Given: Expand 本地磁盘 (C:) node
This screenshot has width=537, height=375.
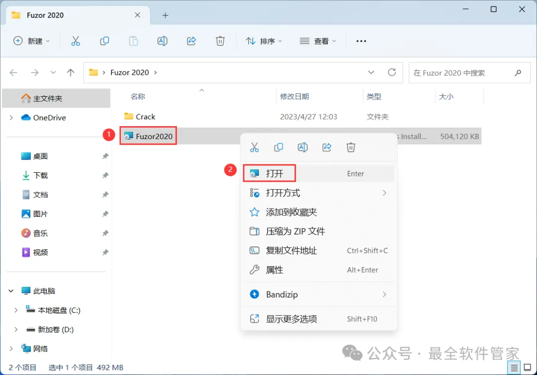Looking at the screenshot, I should pos(16,310).
